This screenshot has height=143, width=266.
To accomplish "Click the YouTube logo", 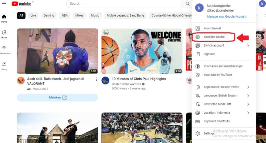I will point(21,4).
